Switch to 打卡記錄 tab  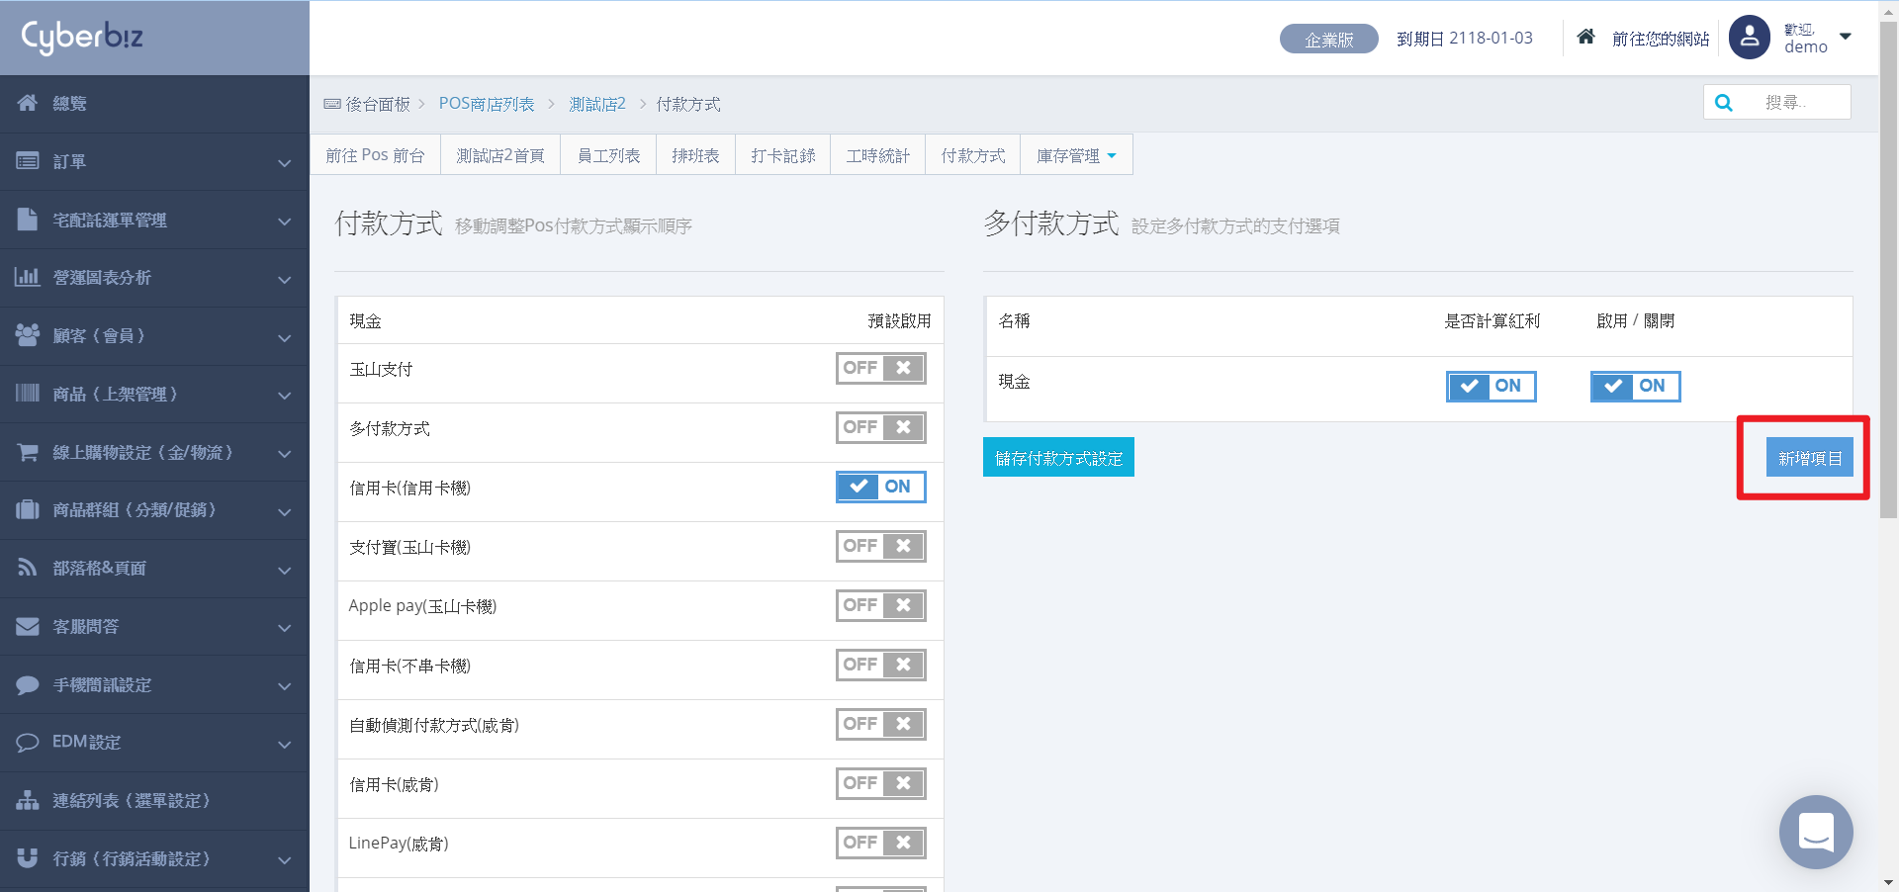click(783, 155)
